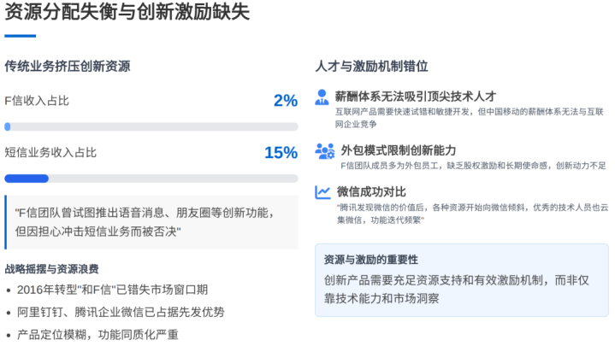Click the group people icon beside 外包模式
Viewport: 615px width, 346px height.
(324, 151)
